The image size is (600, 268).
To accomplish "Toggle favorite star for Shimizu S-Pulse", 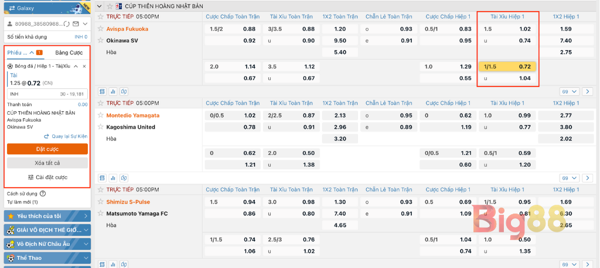I will [101, 201].
